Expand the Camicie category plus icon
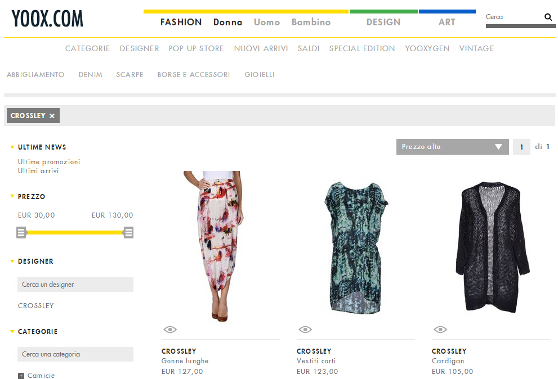Screen dimensions: 558x379 (21, 376)
